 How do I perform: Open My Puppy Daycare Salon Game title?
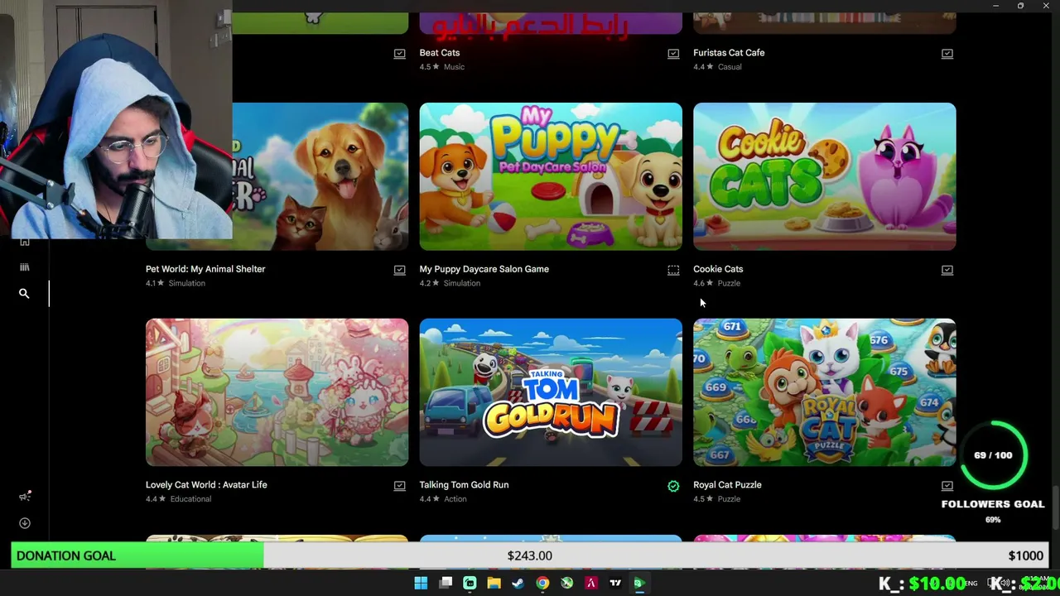[484, 269]
